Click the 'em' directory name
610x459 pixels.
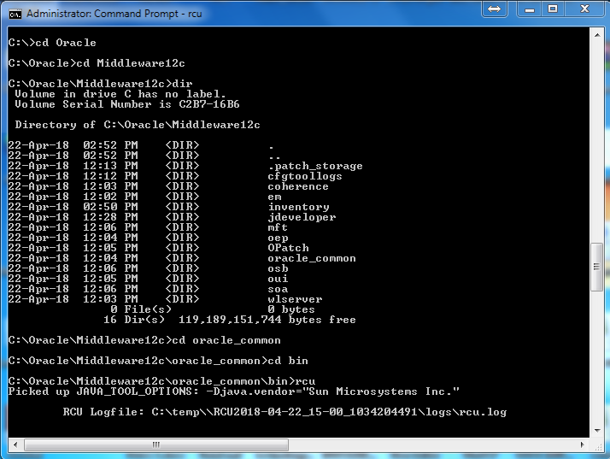(274, 197)
